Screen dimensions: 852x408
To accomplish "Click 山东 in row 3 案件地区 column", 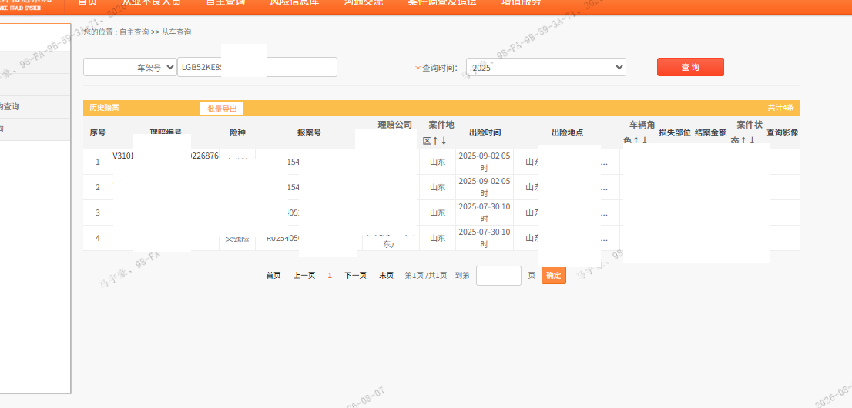I will pyautogui.click(x=438, y=212).
